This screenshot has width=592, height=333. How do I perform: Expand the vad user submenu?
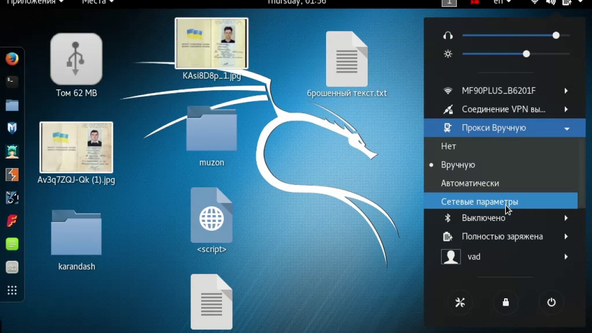pyautogui.click(x=505, y=257)
